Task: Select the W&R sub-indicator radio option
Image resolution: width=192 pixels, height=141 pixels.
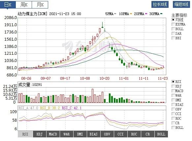Action: click(173, 95)
